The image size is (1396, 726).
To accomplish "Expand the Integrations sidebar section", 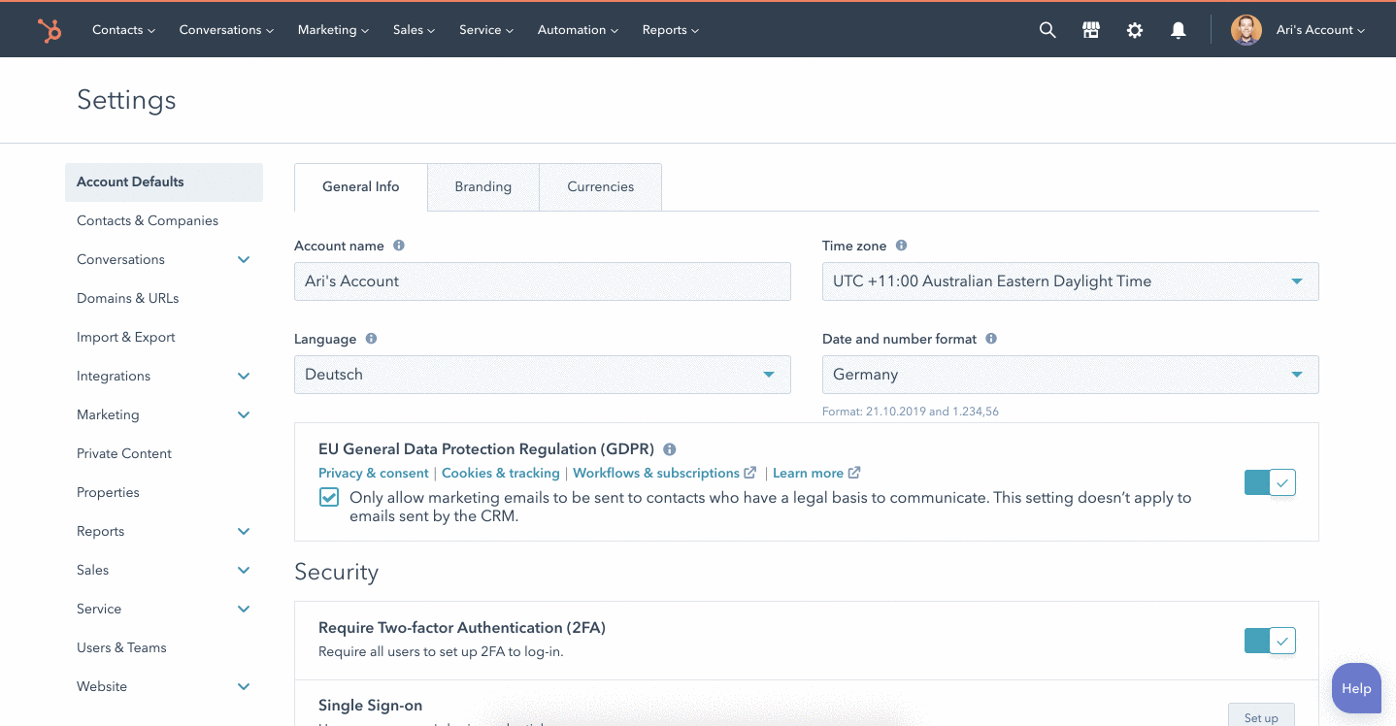I will pyautogui.click(x=243, y=376).
